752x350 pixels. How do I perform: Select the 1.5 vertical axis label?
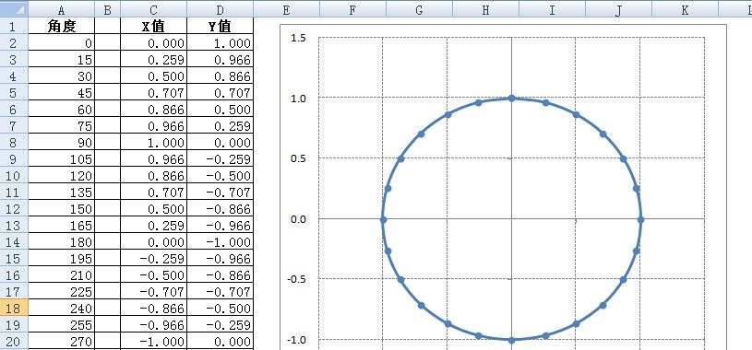pyautogui.click(x=298, y=38)
